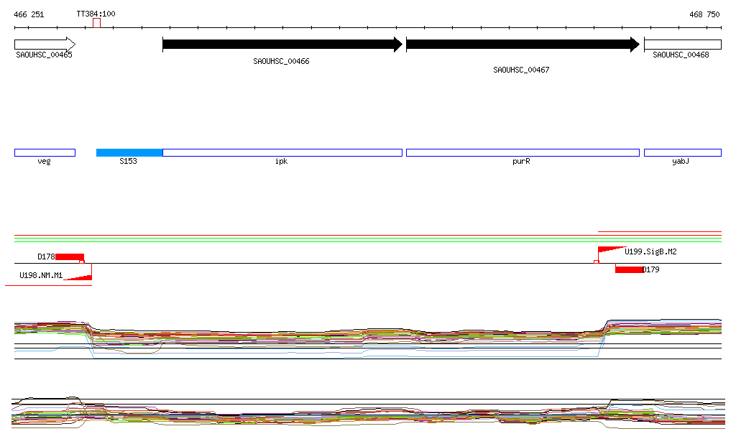Click the TT384:100 text label
Image resolution: width=736 pixels, height=439 pixels.
[96, 14]
